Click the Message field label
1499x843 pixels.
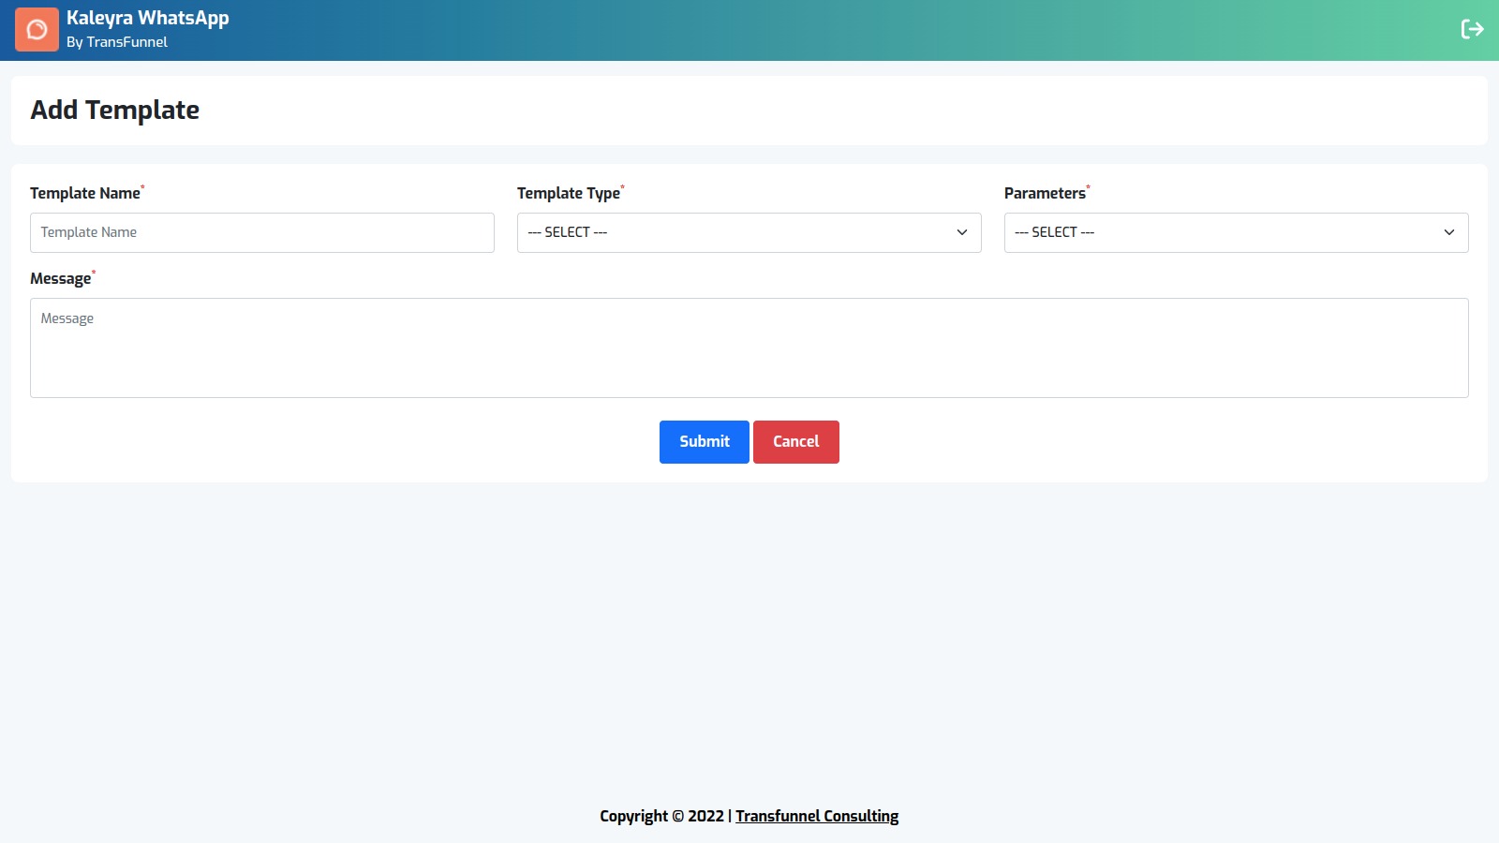61,279
